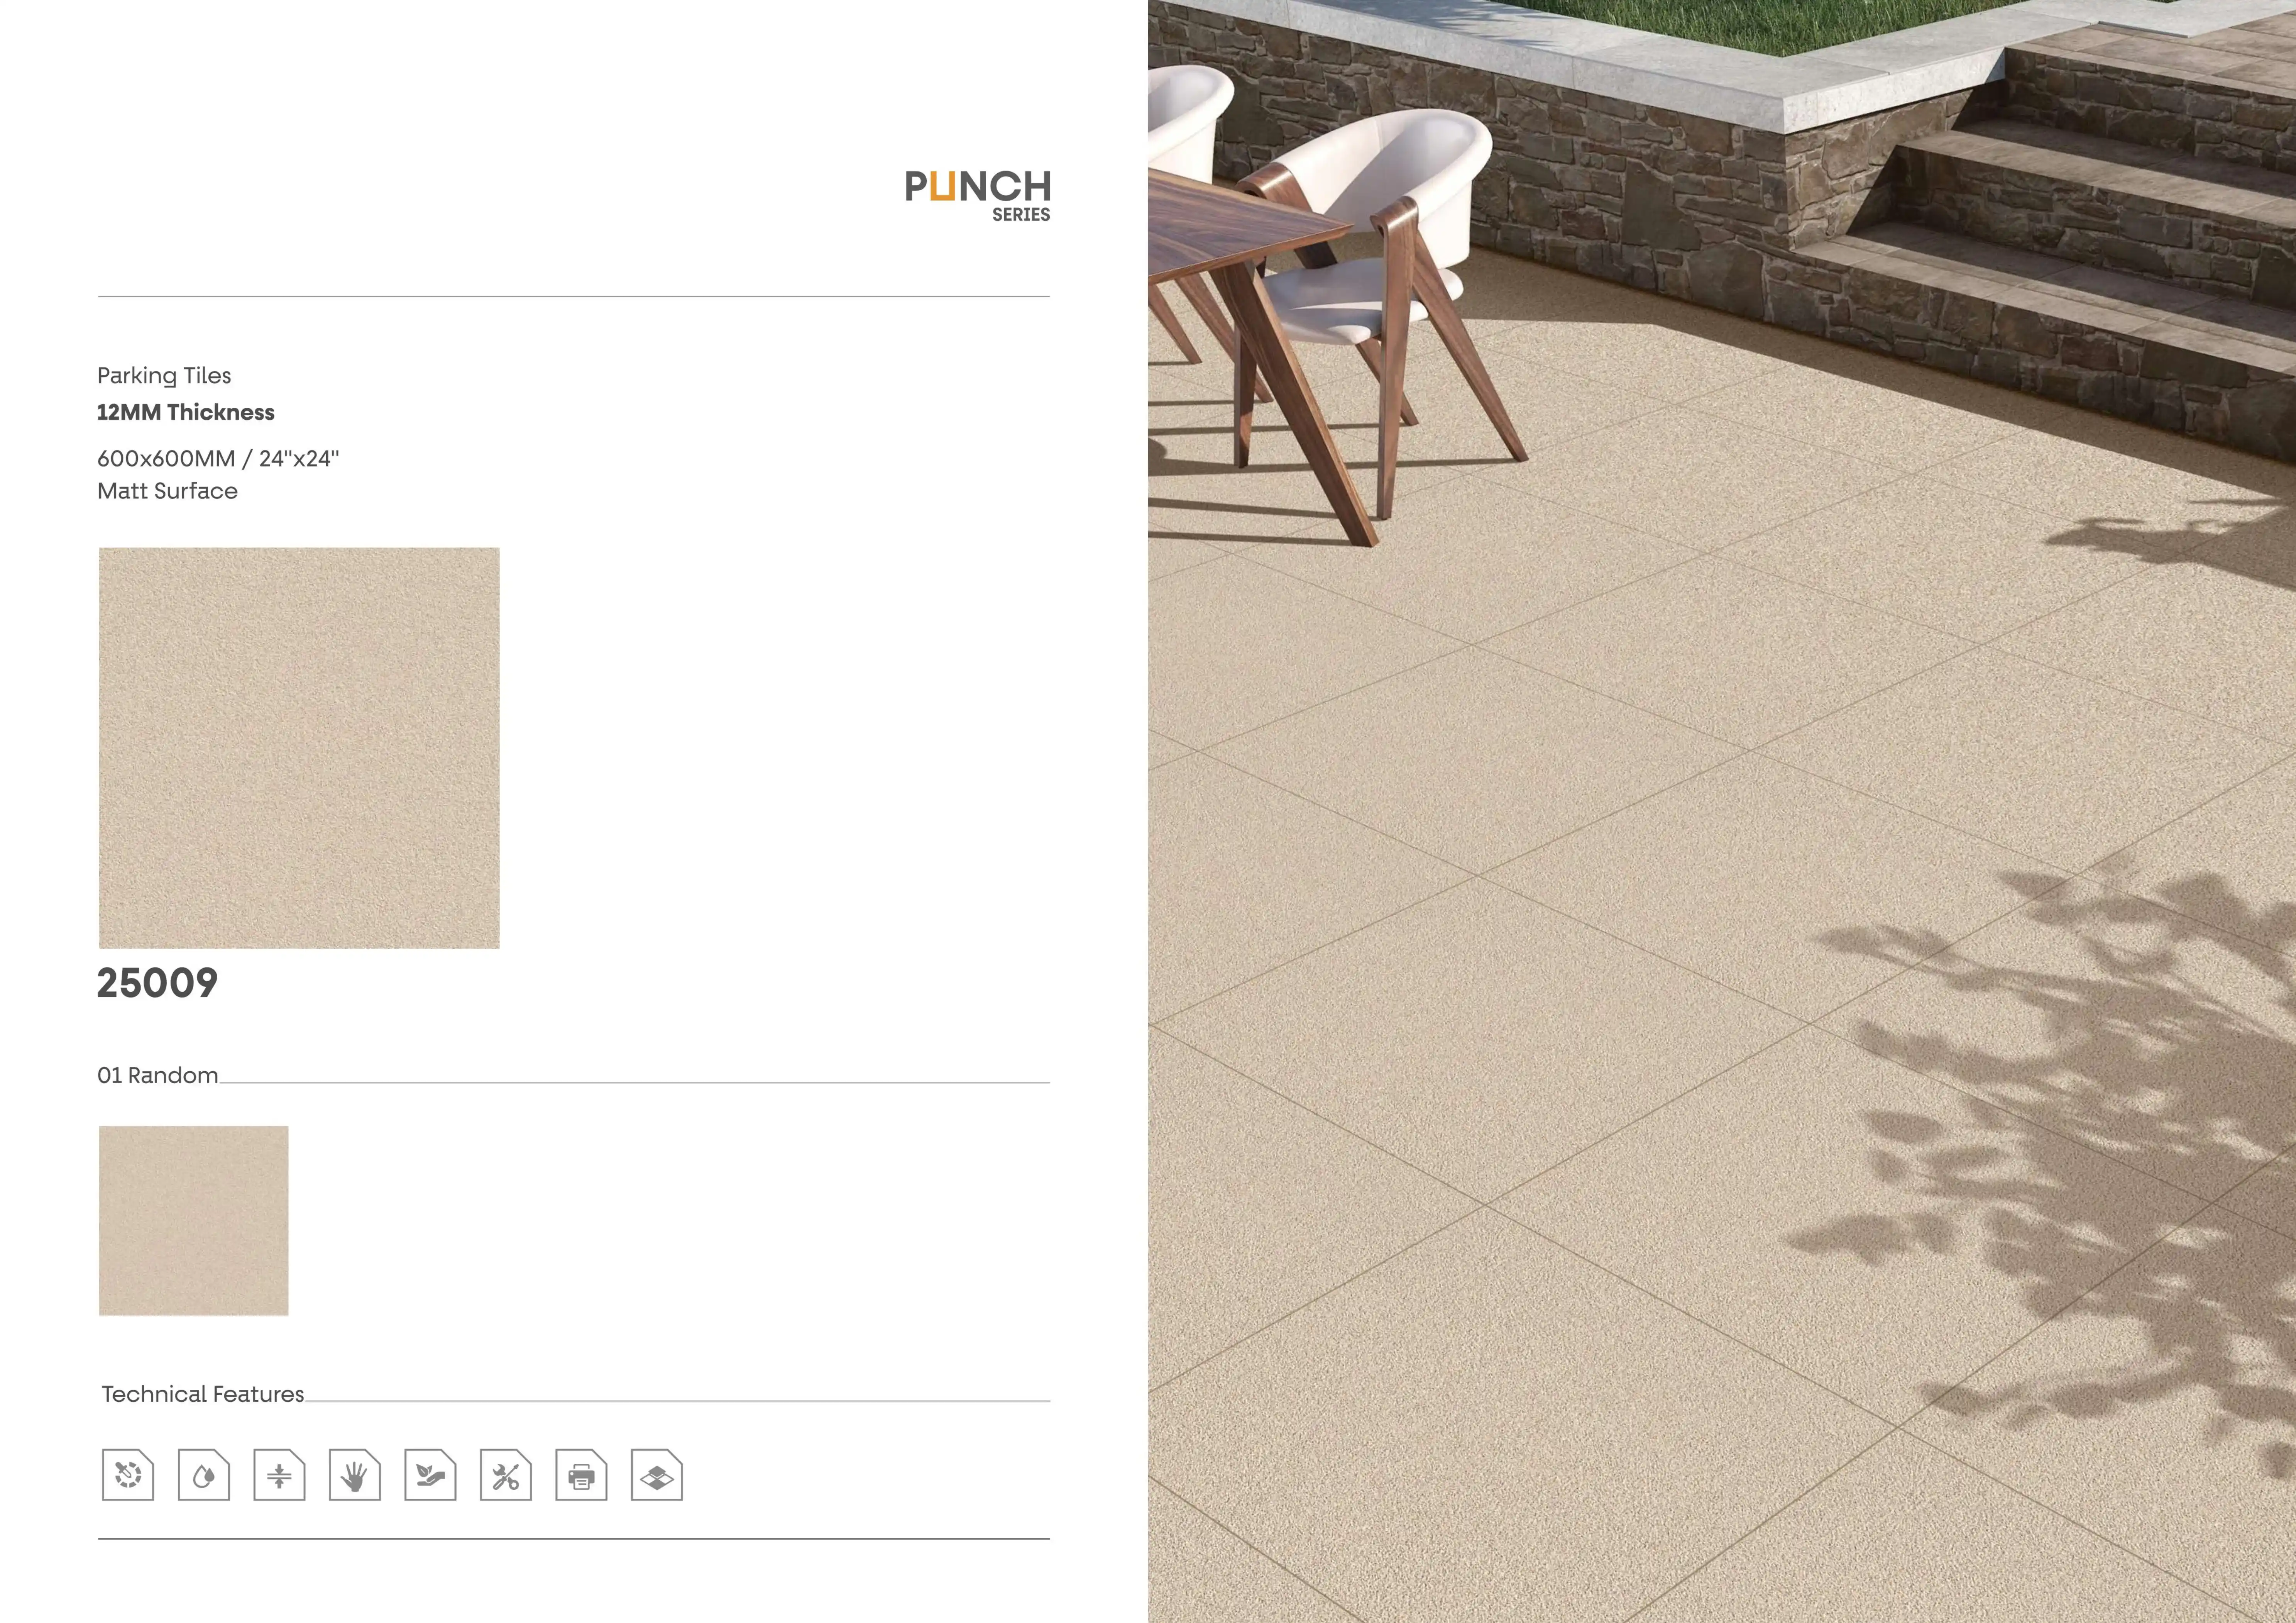Screen dimensions: 2296x1623
Task: Select the large 25009 tile swatch
Action: tap(299, 748)
